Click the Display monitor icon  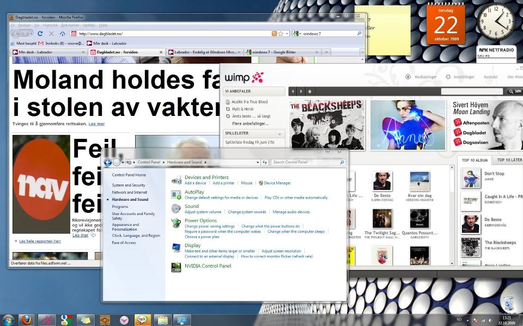pyautogui.click(x=176, y=248)
